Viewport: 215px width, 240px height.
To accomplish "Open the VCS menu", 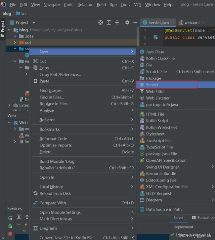I will pyautogui.click(x=138, y=5).
